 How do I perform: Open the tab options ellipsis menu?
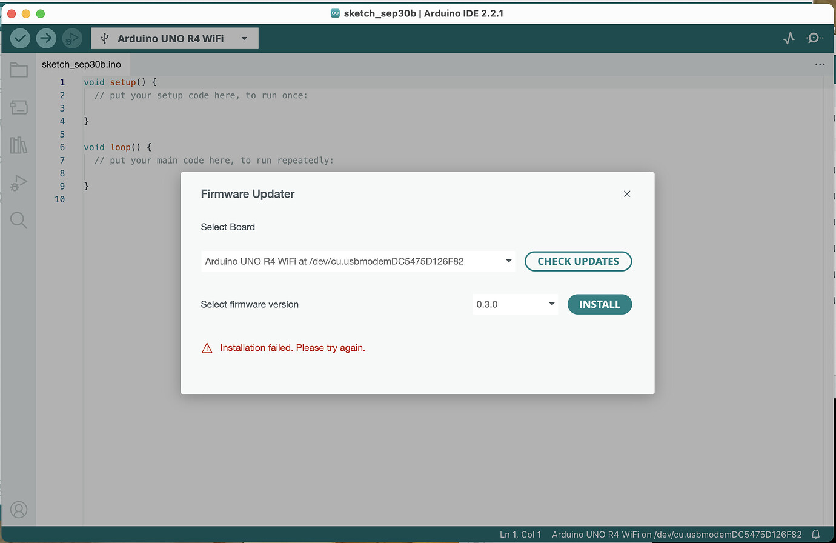(820, 64)
